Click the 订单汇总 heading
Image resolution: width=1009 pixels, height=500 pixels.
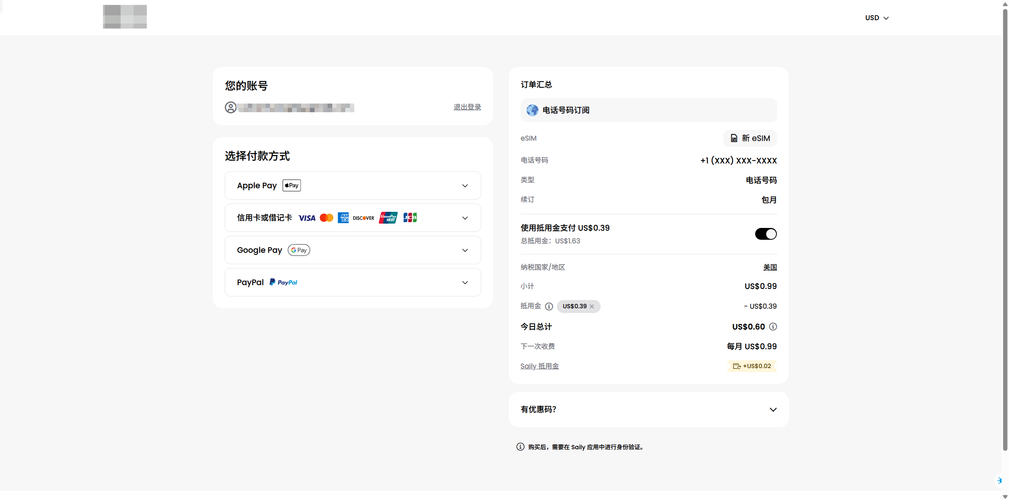[536, 85]
